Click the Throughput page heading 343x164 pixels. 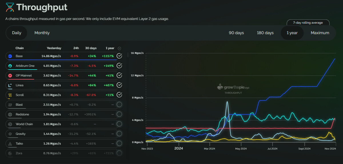click(42, 7)
